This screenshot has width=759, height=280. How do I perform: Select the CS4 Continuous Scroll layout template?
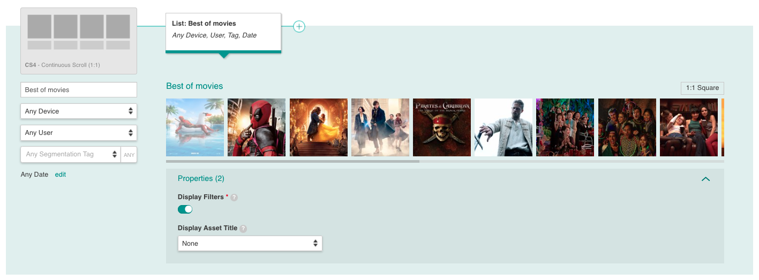pyautogui.click(x=79, y=41)
